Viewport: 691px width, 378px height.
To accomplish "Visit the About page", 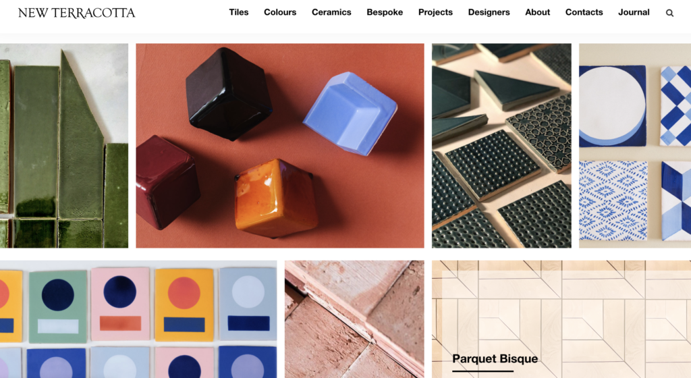I will (x=537, y=12).
